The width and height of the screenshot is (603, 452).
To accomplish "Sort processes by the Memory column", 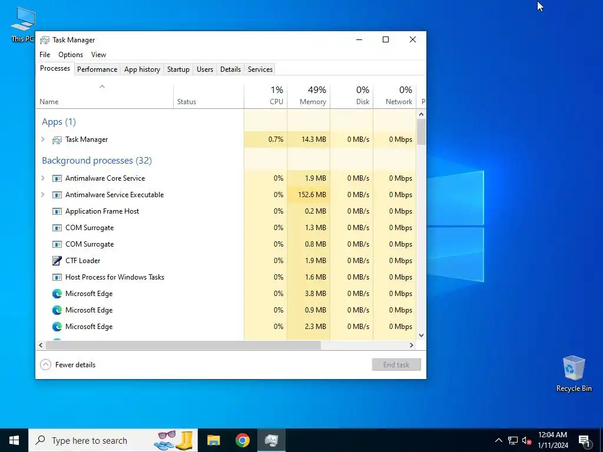I will coord(309,96).
